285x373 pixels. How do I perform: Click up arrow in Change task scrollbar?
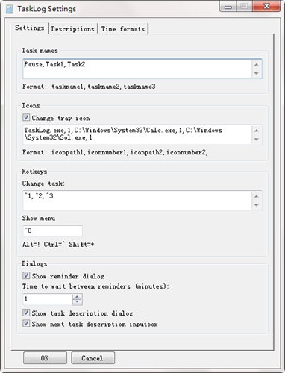(x=257, y=196)
